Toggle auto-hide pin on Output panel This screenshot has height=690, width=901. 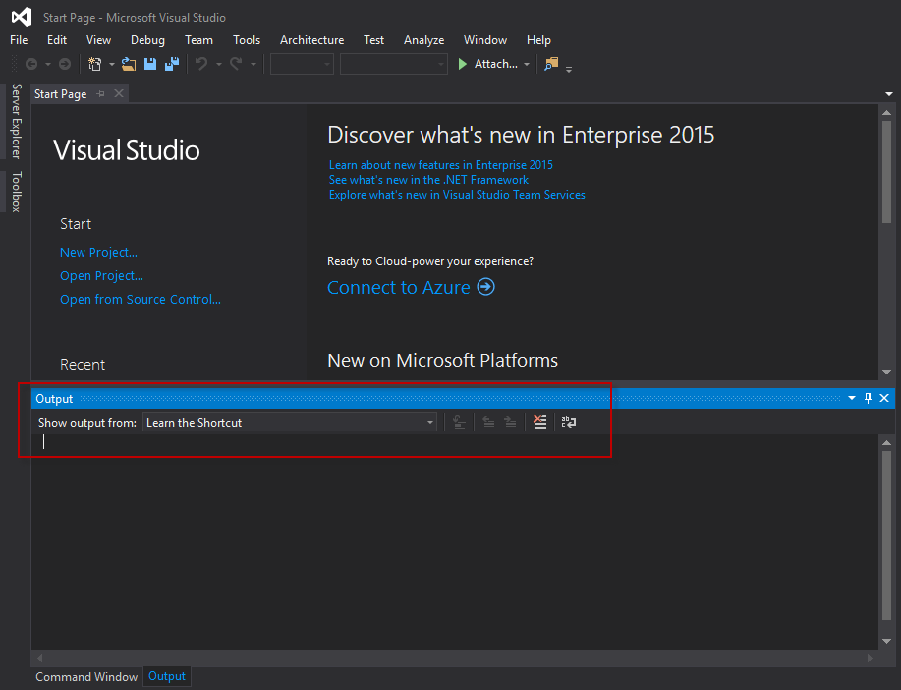point(868,398)
